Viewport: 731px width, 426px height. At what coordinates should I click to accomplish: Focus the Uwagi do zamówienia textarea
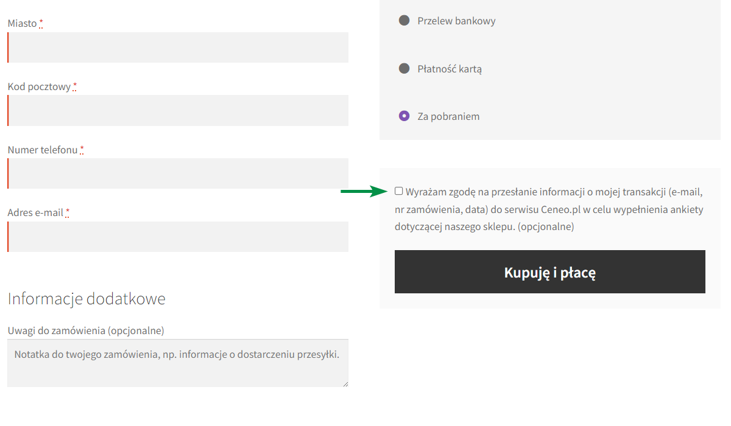pyautogui.click(x=178, y=363)
